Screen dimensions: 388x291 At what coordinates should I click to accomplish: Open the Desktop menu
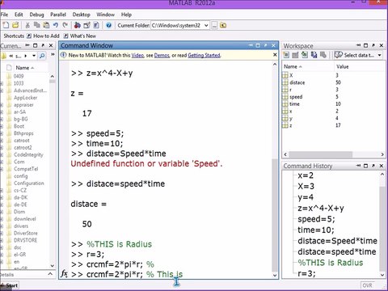coord(81,15)
